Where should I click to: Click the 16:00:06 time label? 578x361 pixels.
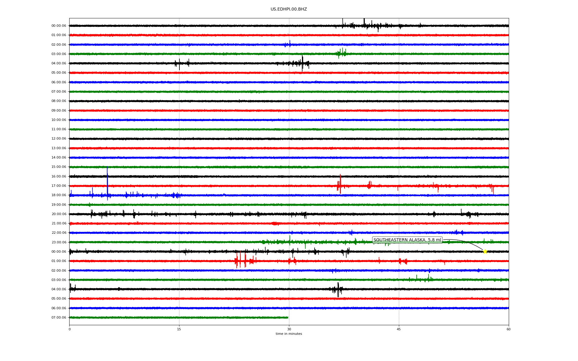pyautogui.click(x=59, y=176)
